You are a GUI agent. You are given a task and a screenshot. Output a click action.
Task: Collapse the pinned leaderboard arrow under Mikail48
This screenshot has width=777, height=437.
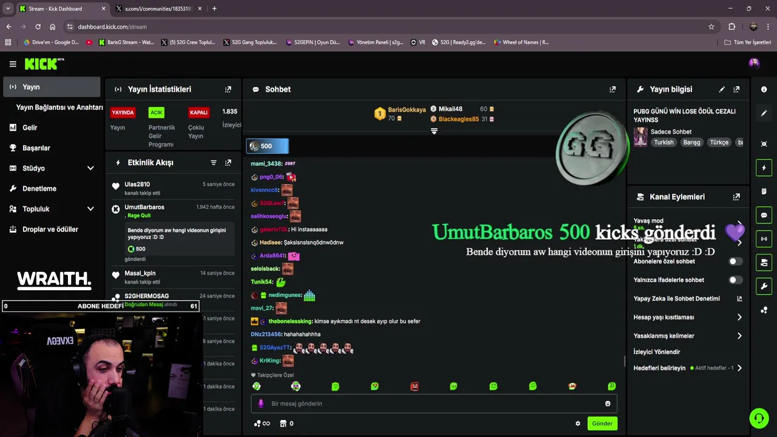click(434, 131)
